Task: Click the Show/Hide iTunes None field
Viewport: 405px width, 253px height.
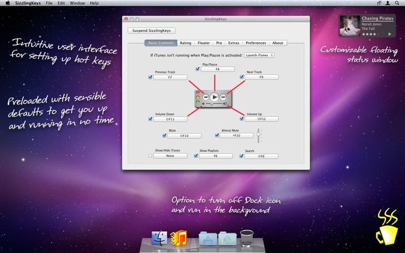Action: pyautogui.click(x=170, y=156)
